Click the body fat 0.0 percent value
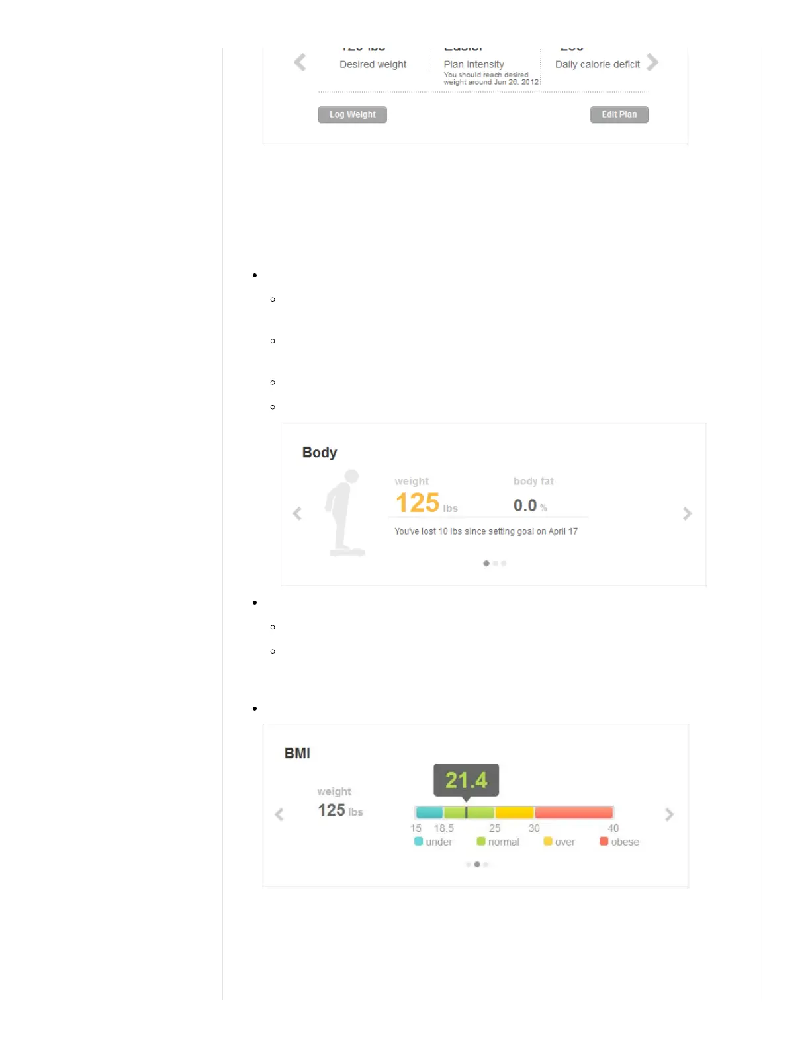 click(530, 505)
